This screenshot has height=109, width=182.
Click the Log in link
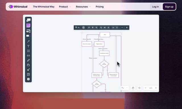point(156,7)
